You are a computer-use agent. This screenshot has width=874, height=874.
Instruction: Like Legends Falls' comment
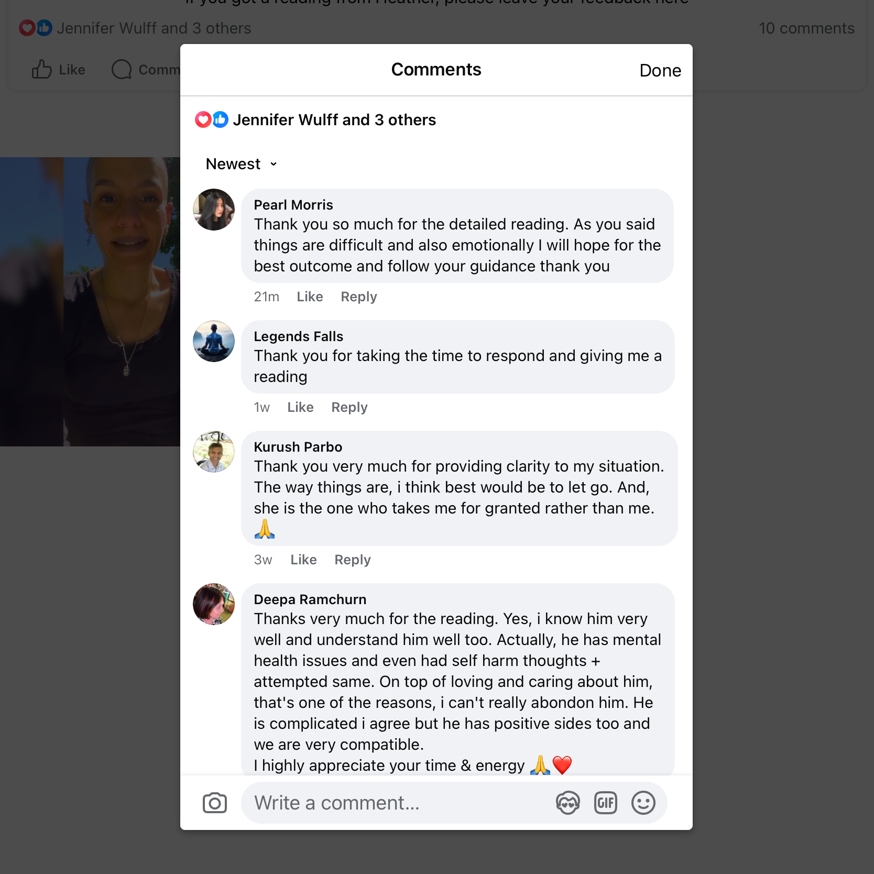tap(300, 407)
